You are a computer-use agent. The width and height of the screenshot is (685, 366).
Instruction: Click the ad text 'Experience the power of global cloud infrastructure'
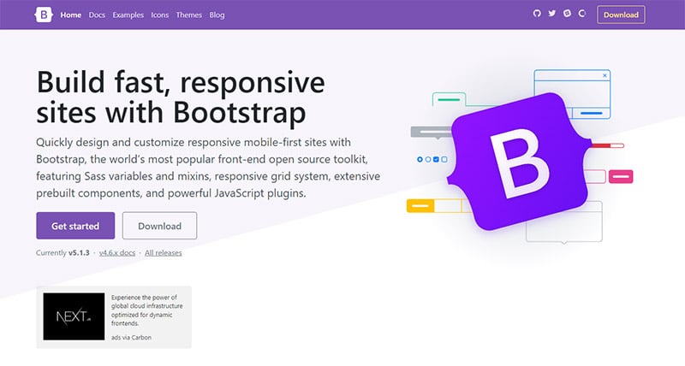[146, 310]
